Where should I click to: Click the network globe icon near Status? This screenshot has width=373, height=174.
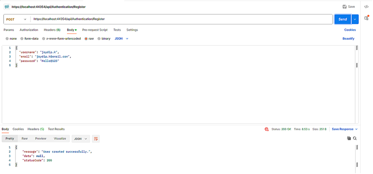tap(267, 129)
